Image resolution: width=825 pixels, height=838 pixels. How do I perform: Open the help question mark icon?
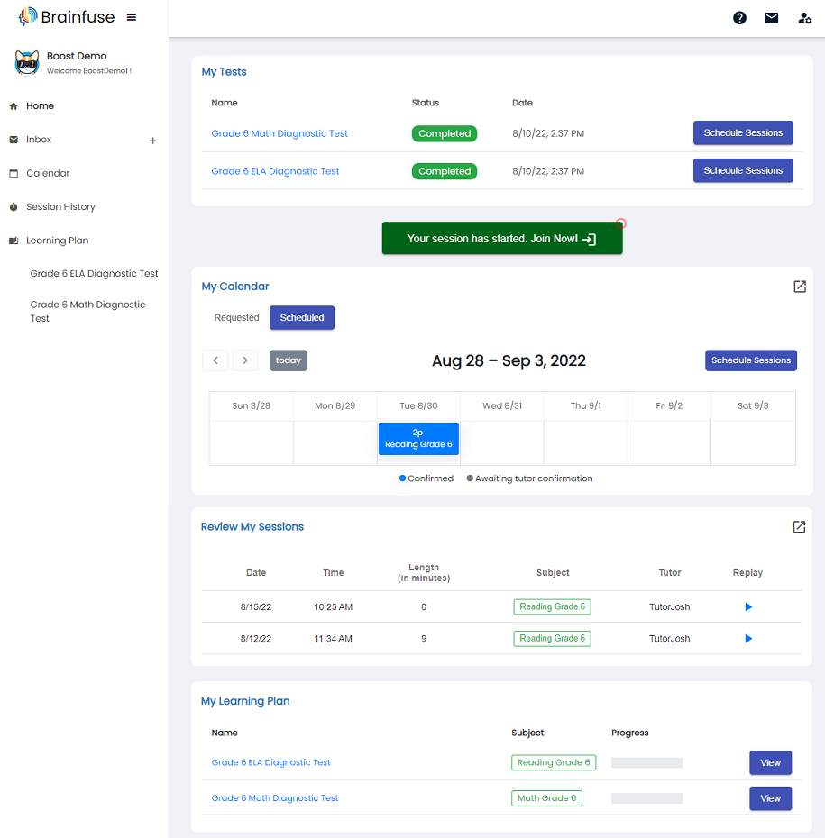point(739,18)
